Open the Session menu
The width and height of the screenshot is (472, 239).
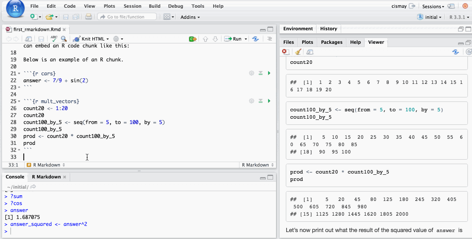[132, 6]
